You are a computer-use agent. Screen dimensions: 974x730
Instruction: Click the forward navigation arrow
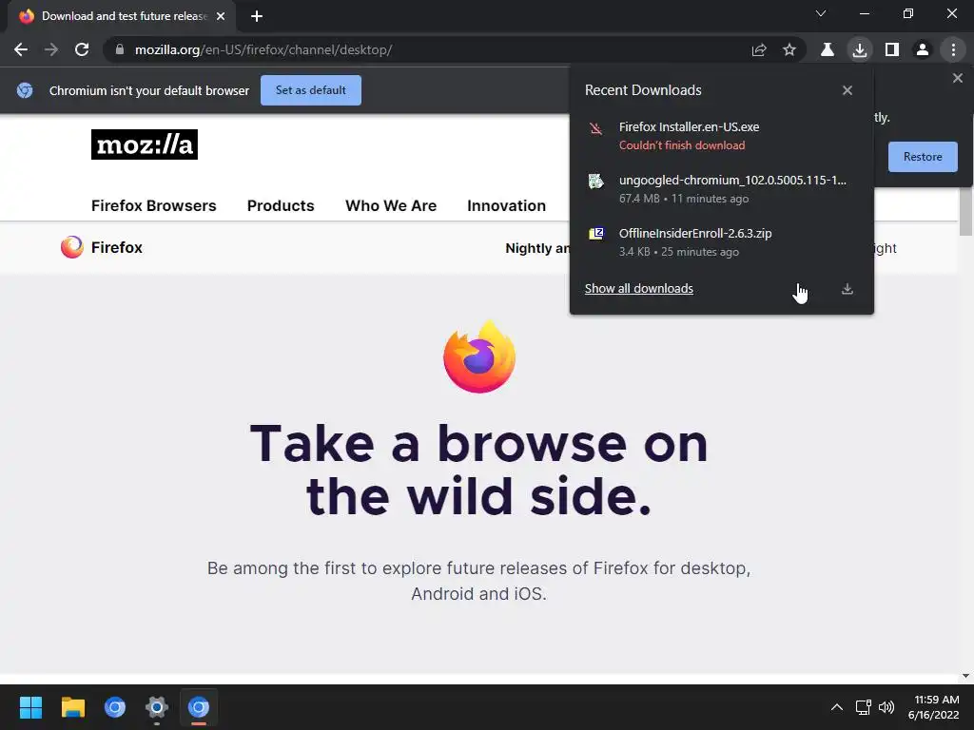coord(51,49)
